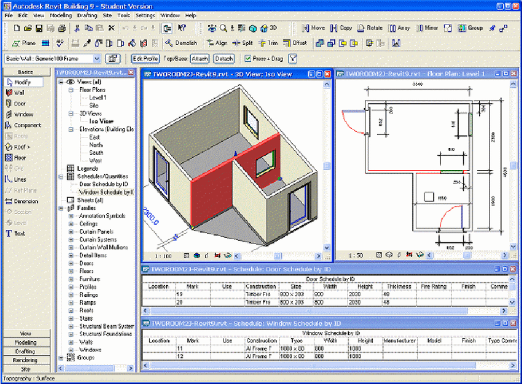Collapse the Schedules/Quantities node
Screen dimensions: 522x384
pos(61,177)
